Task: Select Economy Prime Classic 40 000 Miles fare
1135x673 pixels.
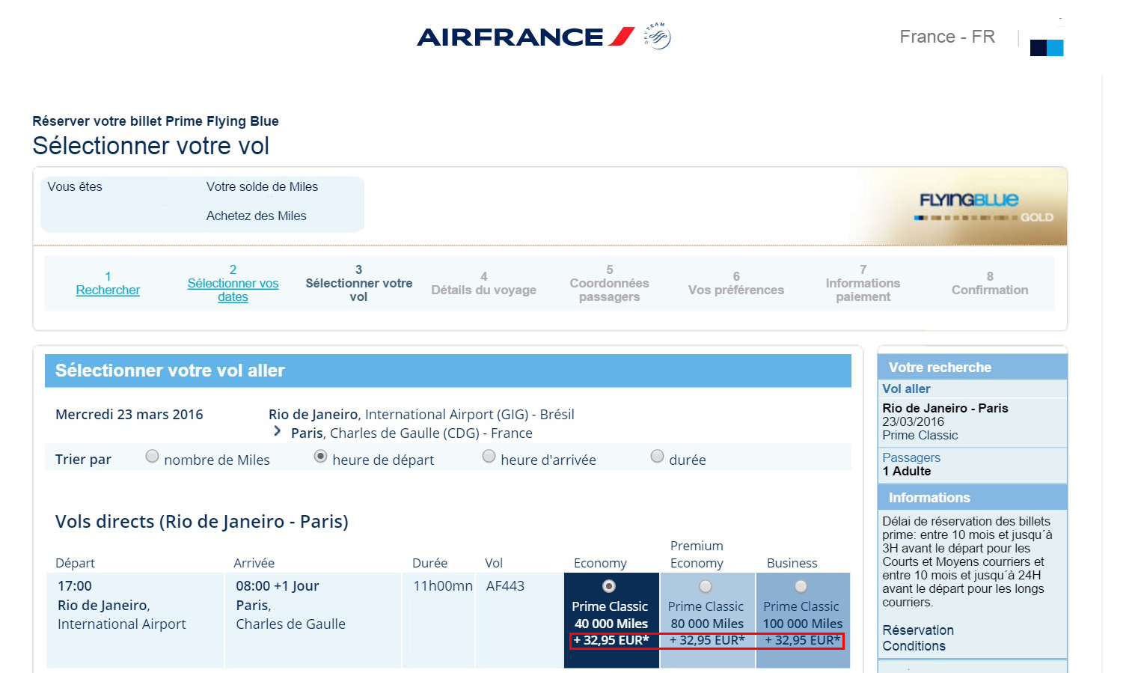Action: point(609,586)
